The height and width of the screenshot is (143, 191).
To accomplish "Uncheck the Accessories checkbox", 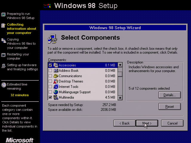I will tap(50, 65).
